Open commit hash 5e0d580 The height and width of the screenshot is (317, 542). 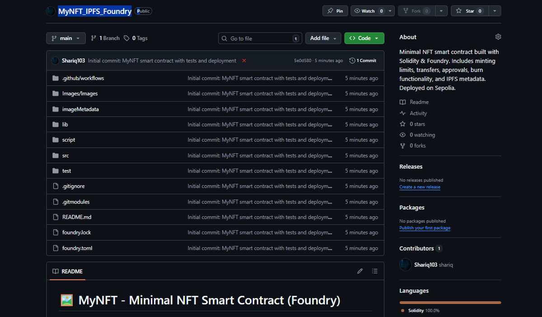point(303,61)
